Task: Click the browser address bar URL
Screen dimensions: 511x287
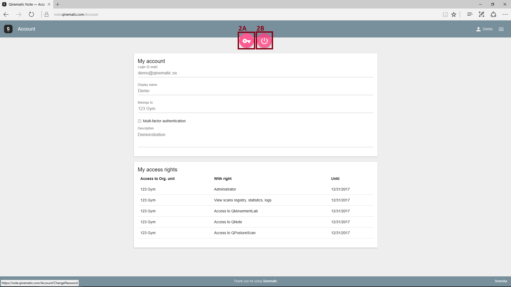Action: (x=76, y=15)
